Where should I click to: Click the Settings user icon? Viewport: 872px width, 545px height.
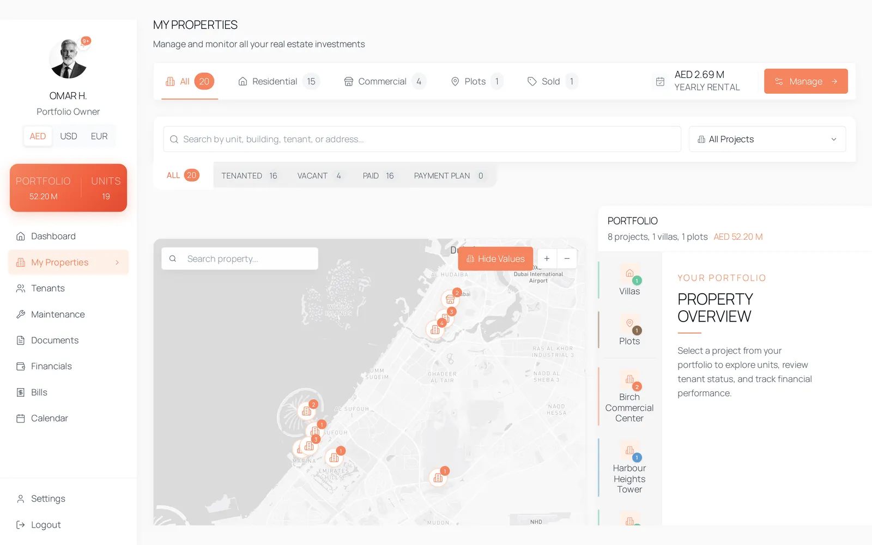(21, 499)
